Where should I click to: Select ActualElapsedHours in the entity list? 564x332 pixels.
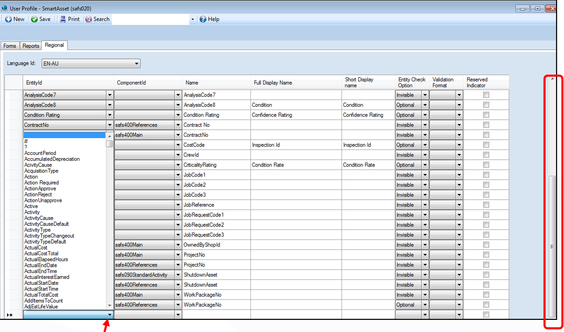[x=46, y=259]
